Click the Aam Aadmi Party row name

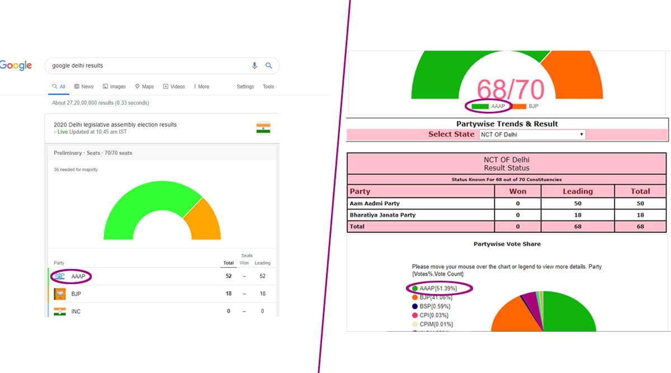click(375, 204)
